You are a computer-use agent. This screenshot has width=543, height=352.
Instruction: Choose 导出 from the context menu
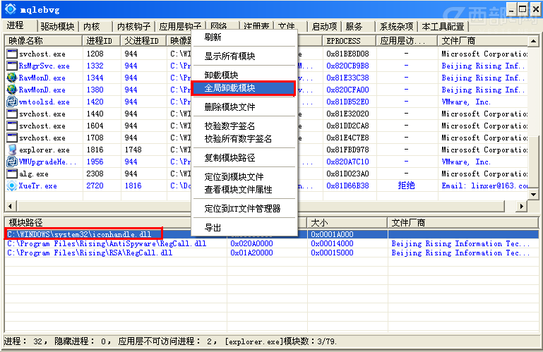[213, 228]
